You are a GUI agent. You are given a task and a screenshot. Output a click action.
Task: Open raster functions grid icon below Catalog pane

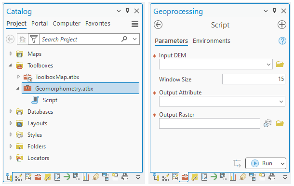(76, 177)
